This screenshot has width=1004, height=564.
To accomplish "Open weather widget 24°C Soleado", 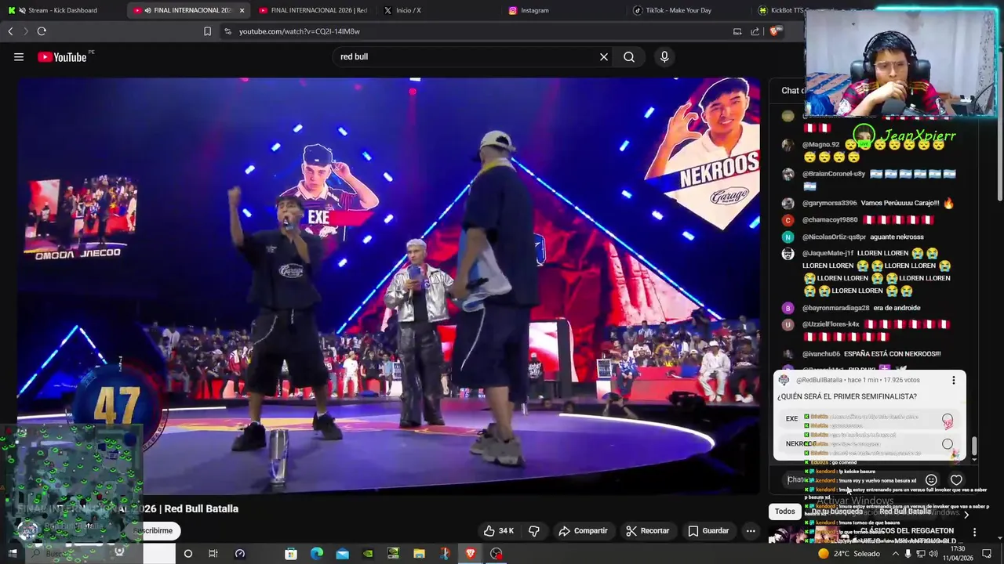I will tap(850, 554).
